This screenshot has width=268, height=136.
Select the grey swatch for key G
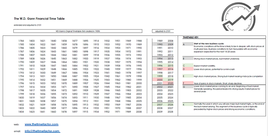tap(188, 87)
